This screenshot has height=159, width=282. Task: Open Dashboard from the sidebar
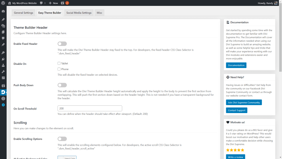tap(3, 11)
